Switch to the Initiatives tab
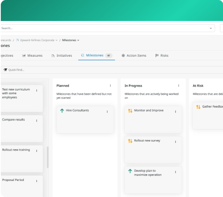The width and height of the screenshot is (223, 197). click(x=62, y=55)
